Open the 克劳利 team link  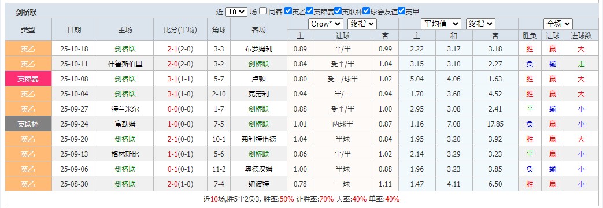click(x=258, y=94)
